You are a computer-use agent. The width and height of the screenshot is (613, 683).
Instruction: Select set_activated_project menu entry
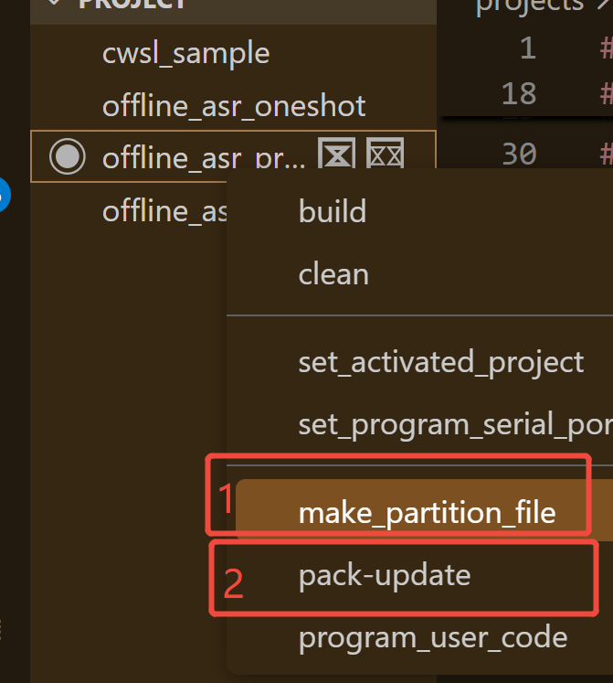coord(440,361)
